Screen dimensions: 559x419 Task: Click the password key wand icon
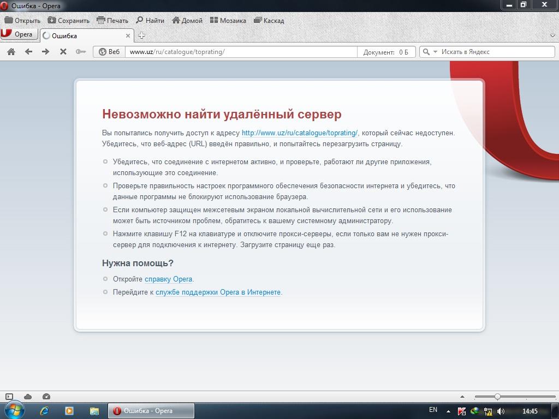[x=81, y=52]
